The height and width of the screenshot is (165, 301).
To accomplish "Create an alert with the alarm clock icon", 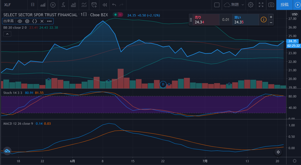I will [94, 5].
